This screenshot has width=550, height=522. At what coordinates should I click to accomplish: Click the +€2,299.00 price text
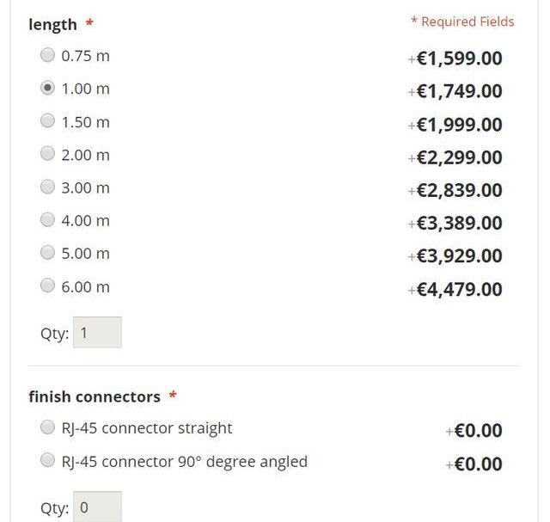(x=455, y=157)
